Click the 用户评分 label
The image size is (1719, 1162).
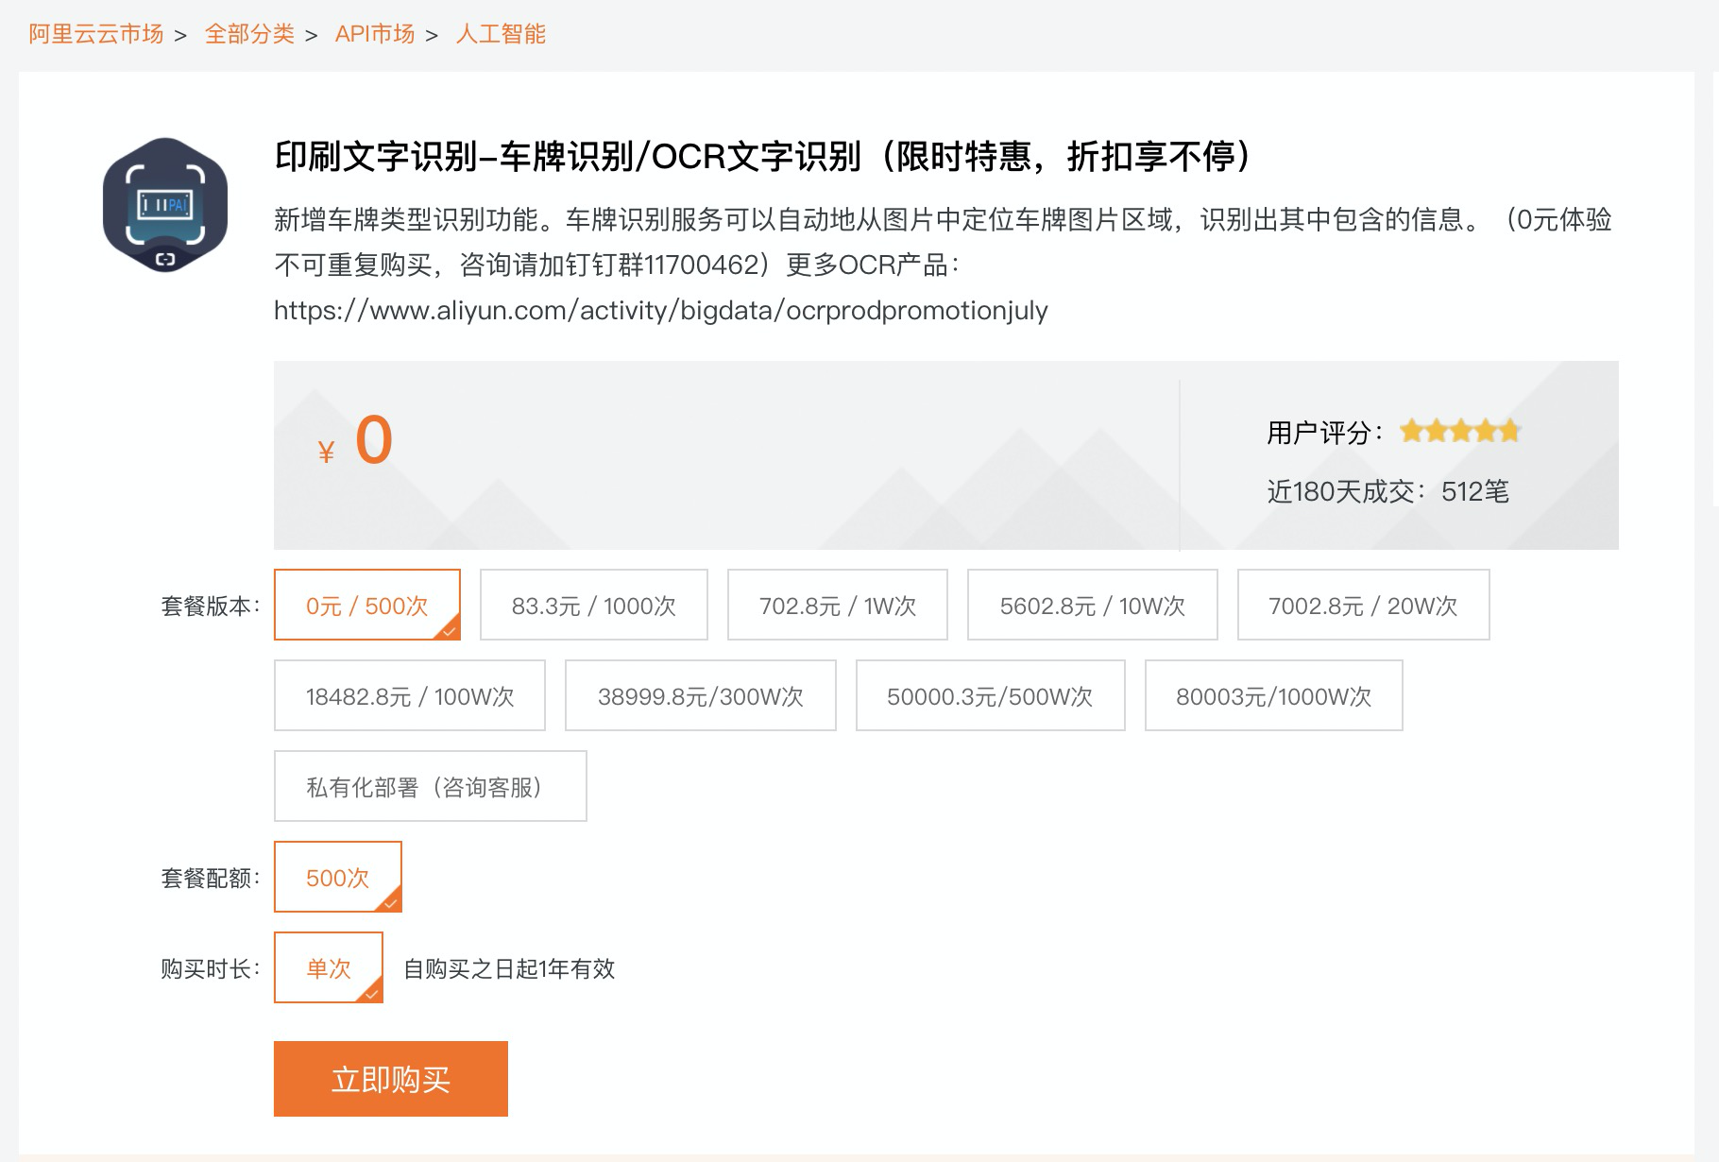point(1324,433)
